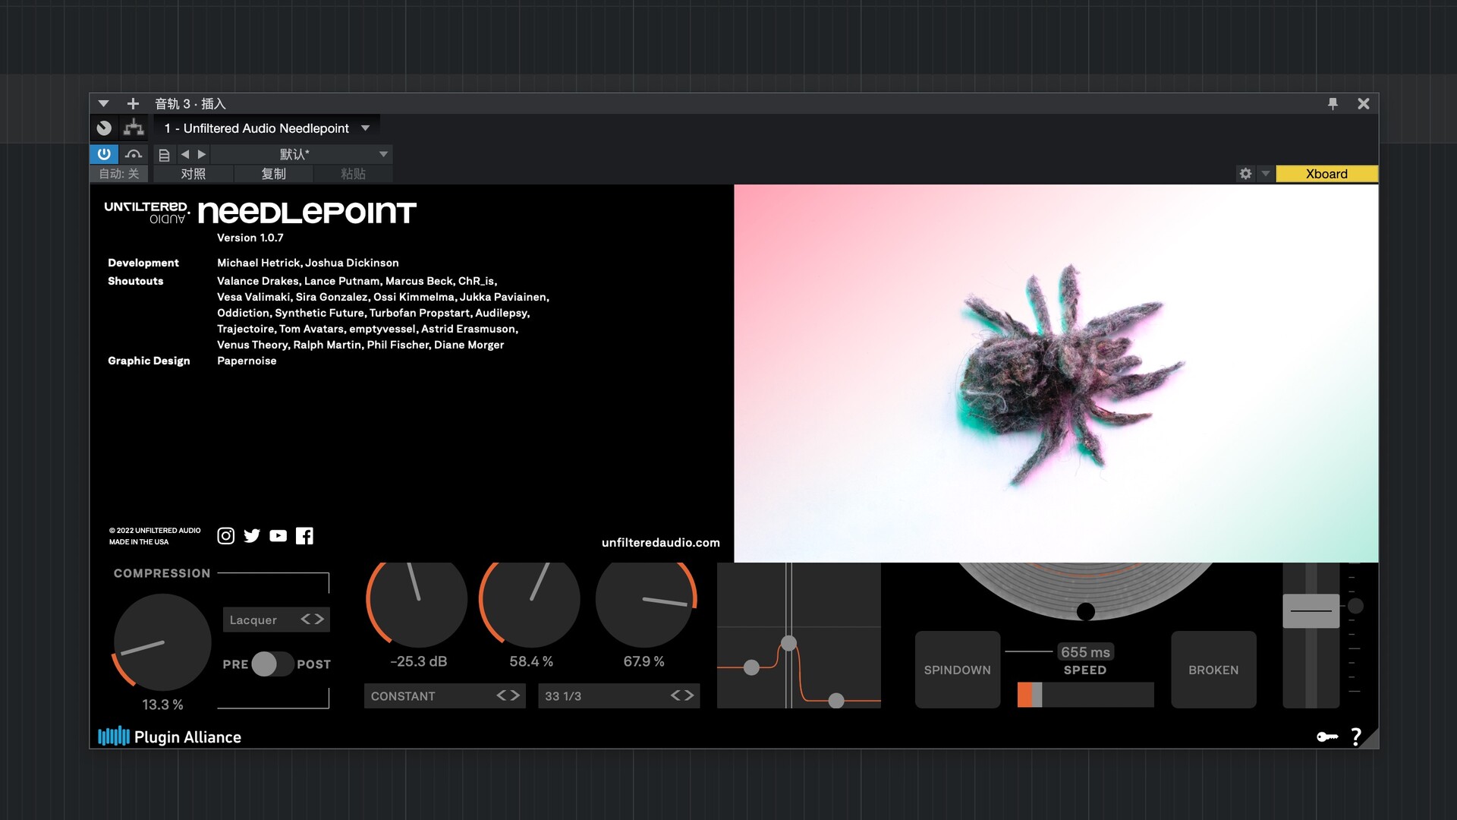The height and width of the screenshot is (820, 1457).
Task: Open the Twitter bird icon link
Action: click(x=252, y=536)
